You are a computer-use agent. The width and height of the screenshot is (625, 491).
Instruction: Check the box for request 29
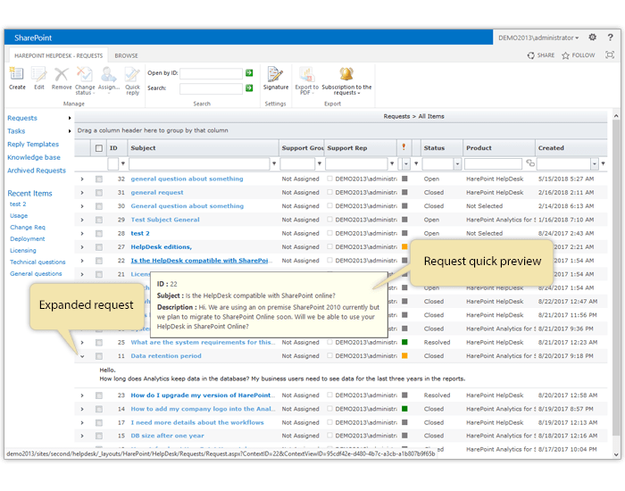tap(99, 220)
